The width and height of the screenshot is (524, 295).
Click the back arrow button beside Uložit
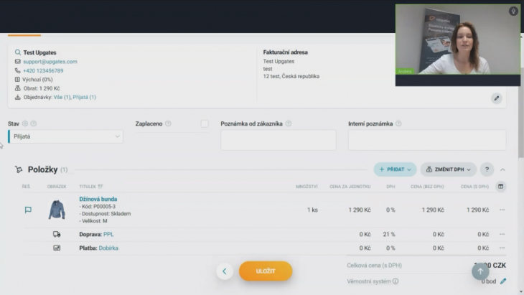click(x=224, y=271)
